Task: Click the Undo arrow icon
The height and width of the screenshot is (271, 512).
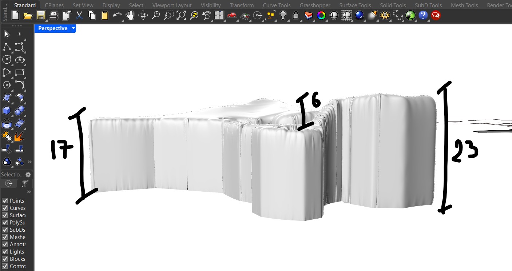Action: coord(118,16)
